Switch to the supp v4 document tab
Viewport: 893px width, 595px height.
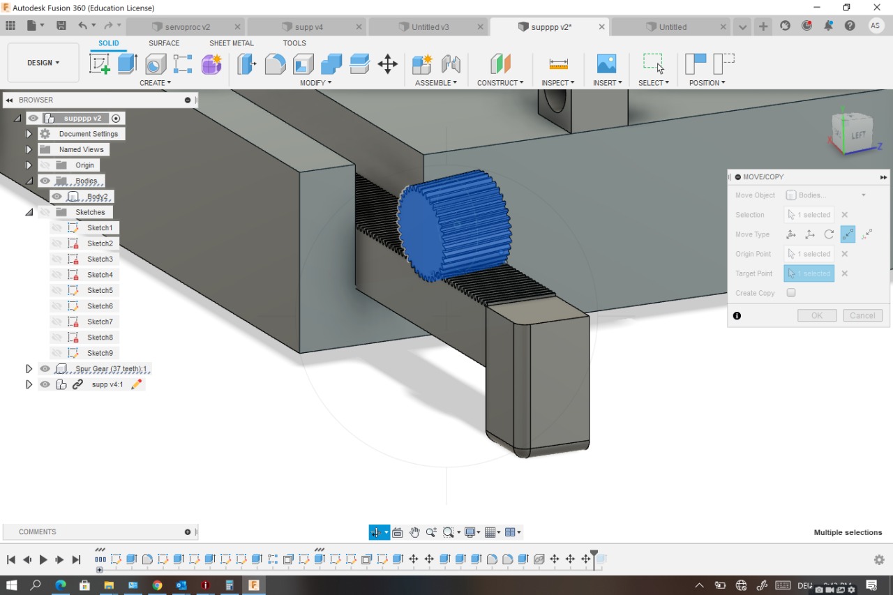coord(308,27)
